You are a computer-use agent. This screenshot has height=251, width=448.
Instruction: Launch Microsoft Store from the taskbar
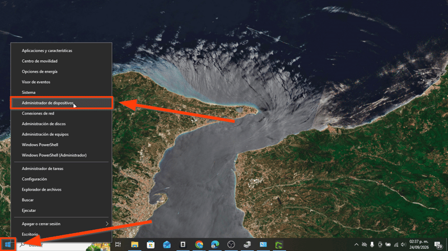point(151,244)
